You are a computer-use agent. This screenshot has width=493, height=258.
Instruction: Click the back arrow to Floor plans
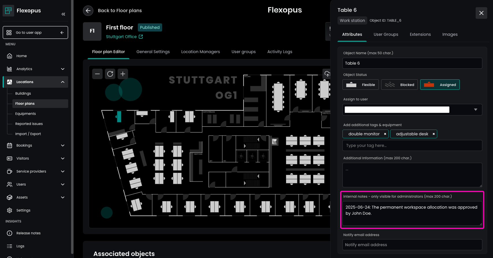pos(88,11)
